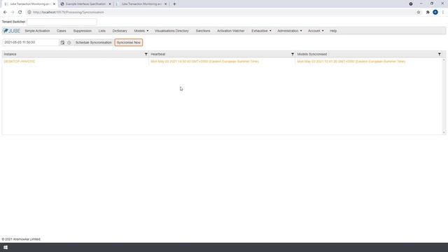Open the Simple Activation menu item
The height and width of the screenshot is (252, 448).
click(37, 31)
